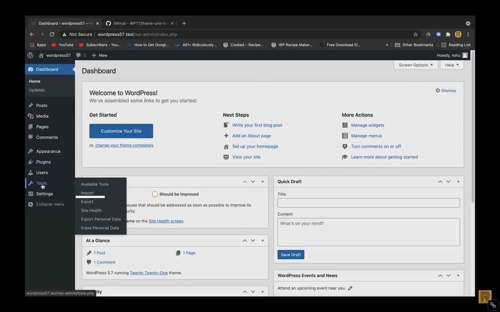Open the YouTube bookmark
The image size is (500, 312).
pyautogui.click(x=62, y=45)
